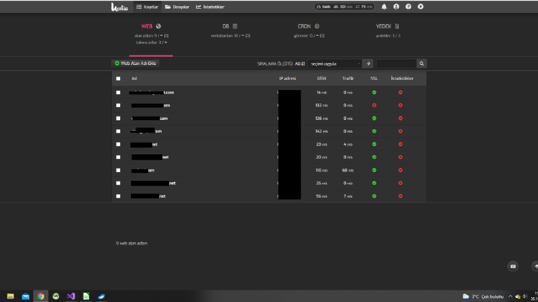Open the İstatistikler menu in top bar
Screen dimensions: 538x302
point(210,7)
